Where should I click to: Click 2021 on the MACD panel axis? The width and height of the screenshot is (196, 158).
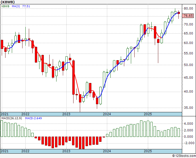pos(5,151)
